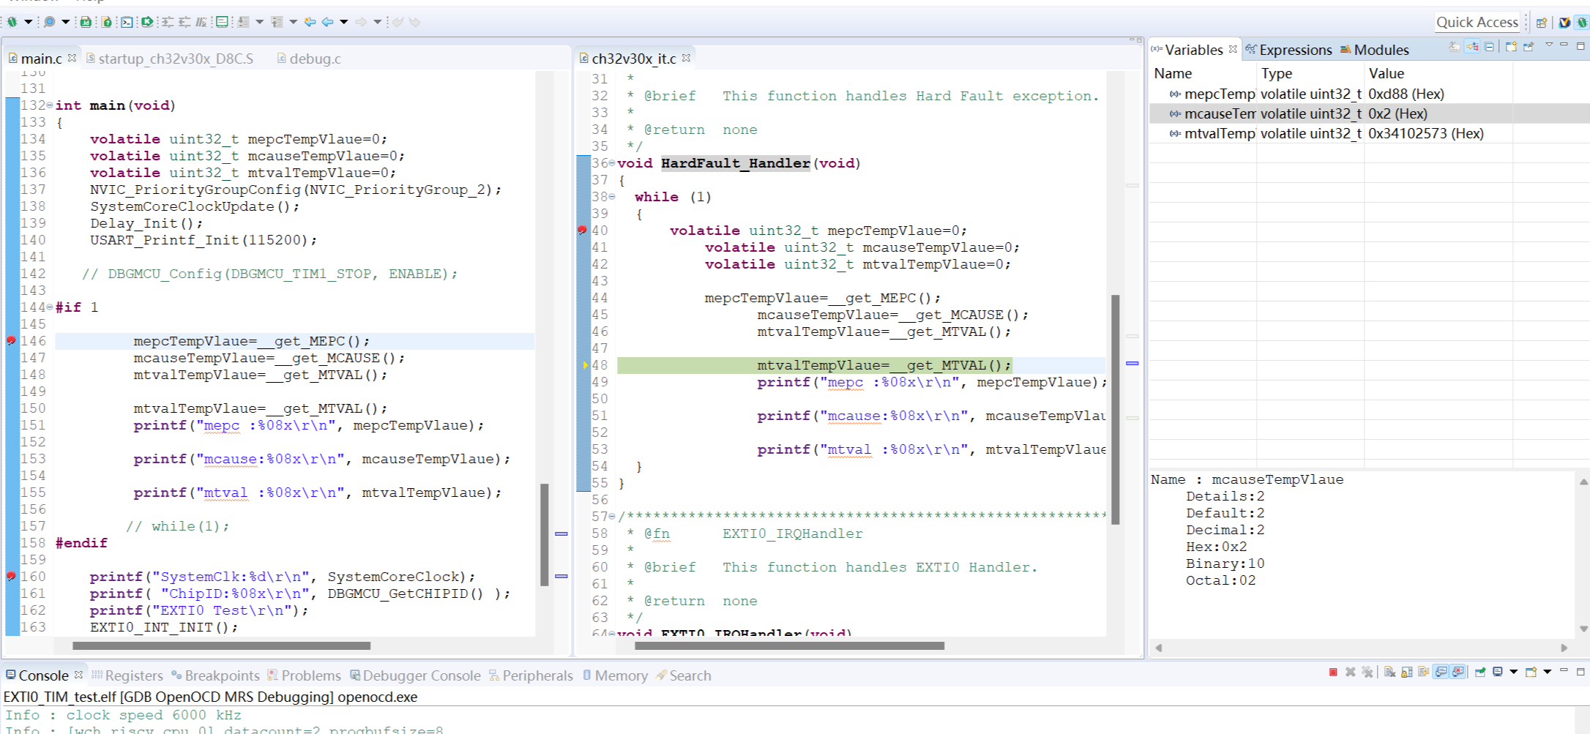Switch to the Debug perspective bug icon

coord(1582,23)
